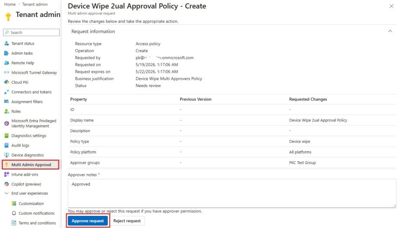The image size is (400, 228).
Task: Select 'Device wipe' policy type value
Action: tap(300, 141)
